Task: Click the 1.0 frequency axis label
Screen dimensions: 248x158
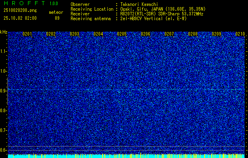Action: (x=3, y=71)
